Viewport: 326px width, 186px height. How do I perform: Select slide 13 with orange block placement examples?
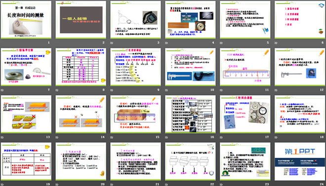(26, 114)
